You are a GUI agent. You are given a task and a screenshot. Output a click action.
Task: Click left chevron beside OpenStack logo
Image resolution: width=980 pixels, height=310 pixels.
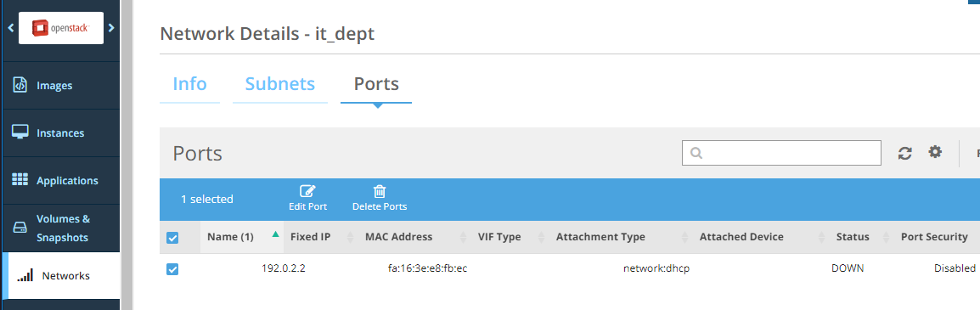pos(11,28)
